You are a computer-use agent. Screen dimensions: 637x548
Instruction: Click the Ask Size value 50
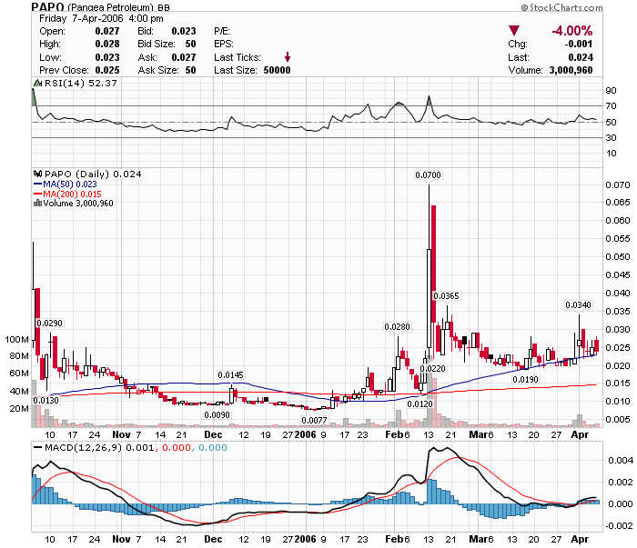[190, 70]
